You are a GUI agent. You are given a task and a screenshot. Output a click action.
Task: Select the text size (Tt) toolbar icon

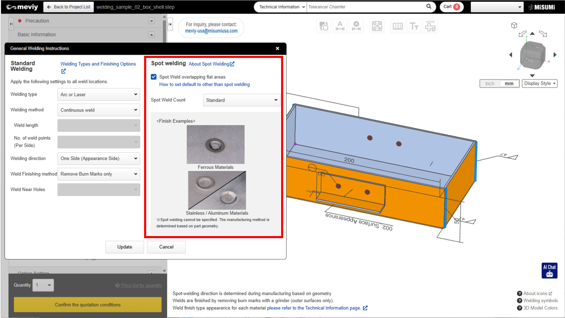(x=414, y=26)
